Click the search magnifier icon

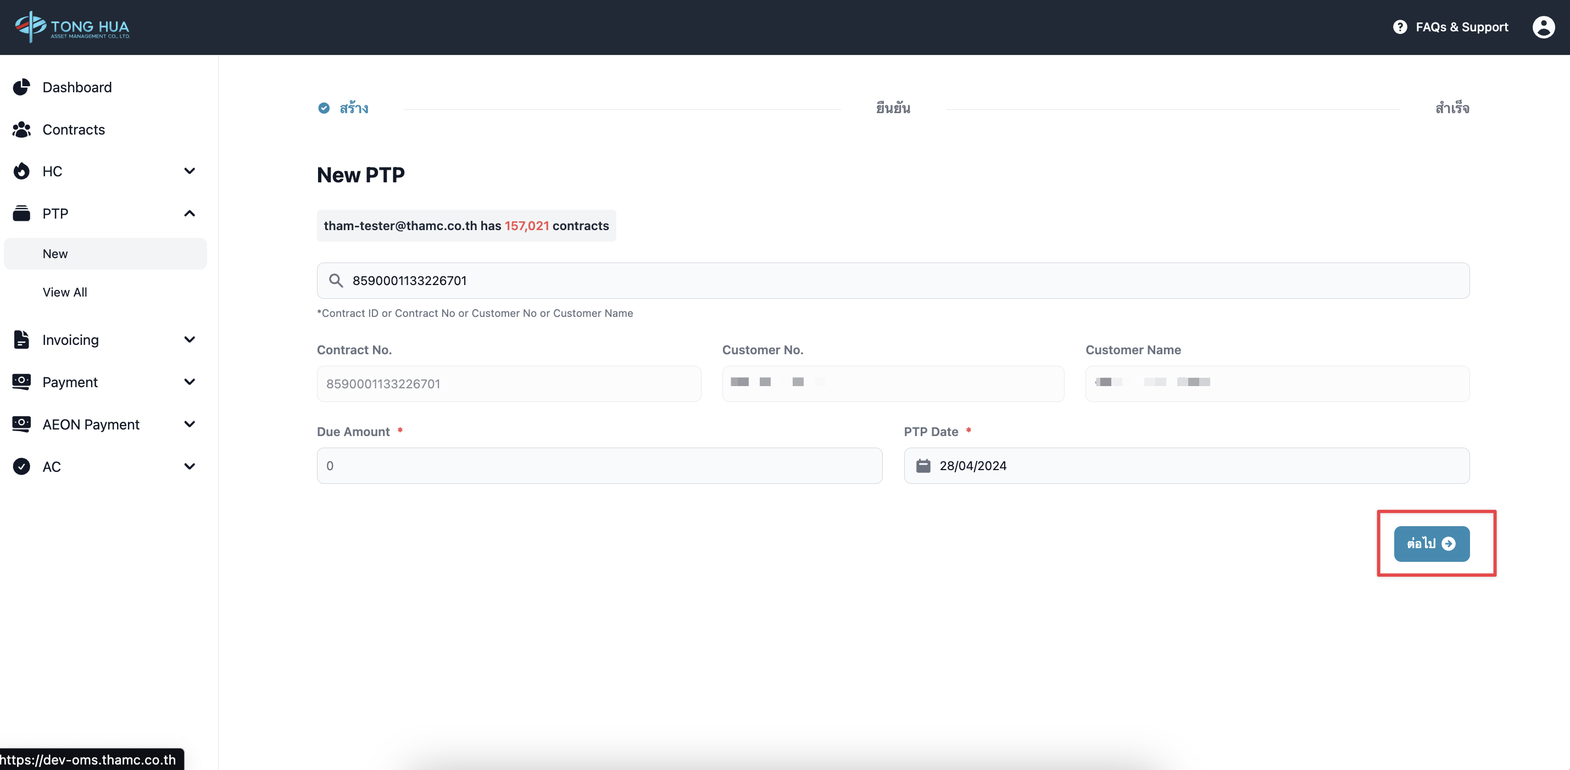tap(335, 280)
